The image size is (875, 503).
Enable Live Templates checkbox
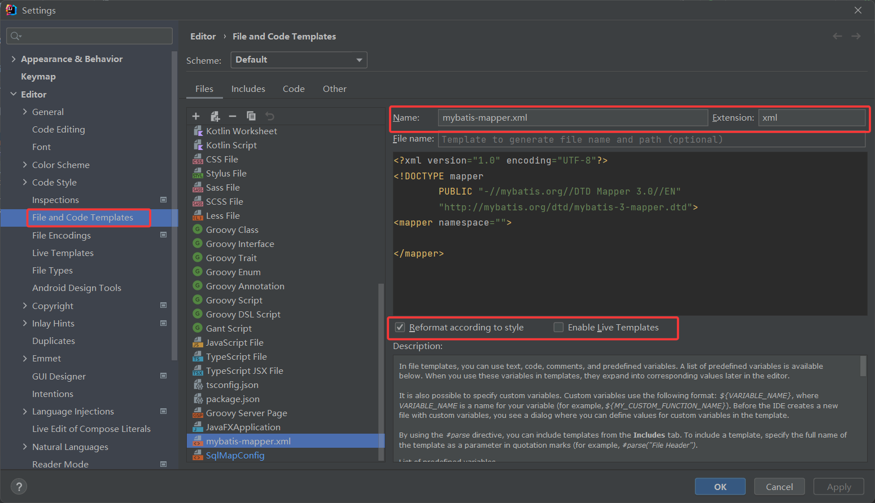pyautogui.click(x=558, y=328)
